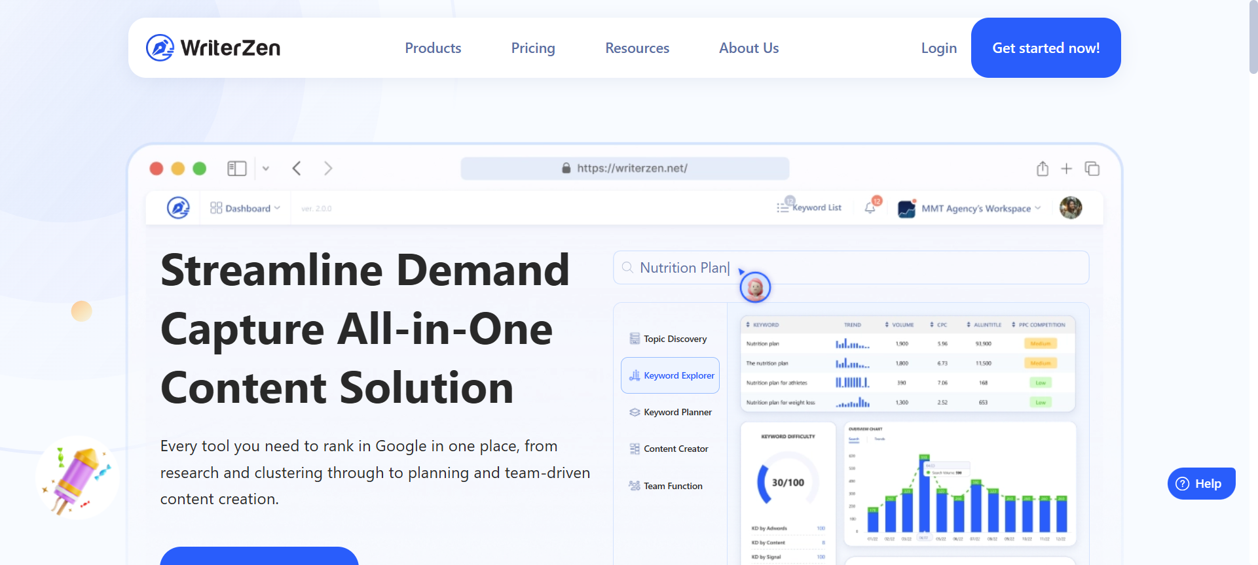Click the user profile avatar photo
Image resolution: width=1258 pixels, height=565 pixels.
click(1071, 208)
